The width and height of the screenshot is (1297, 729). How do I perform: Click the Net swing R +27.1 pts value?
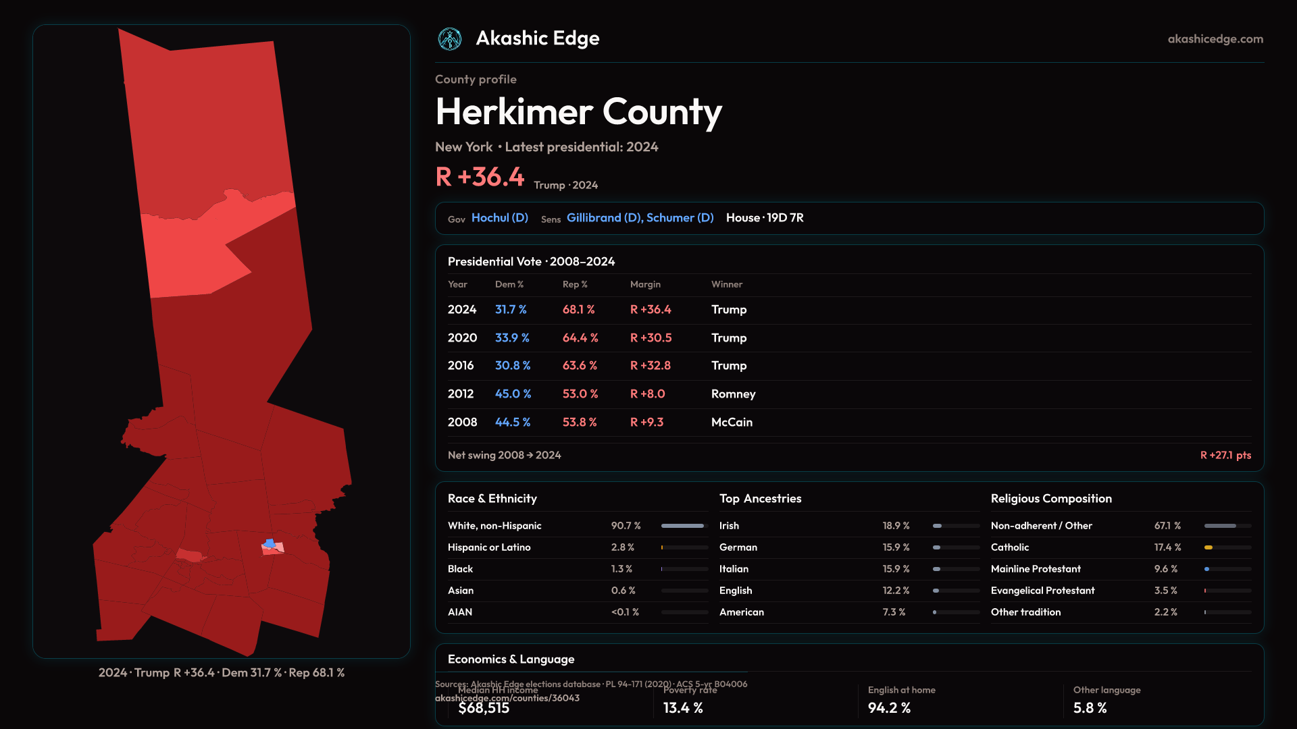(x=1225, y=456)
